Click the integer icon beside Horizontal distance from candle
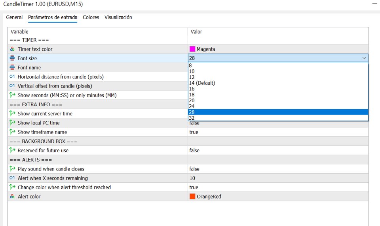The image size is (380, 226). (x=12, y=77)
